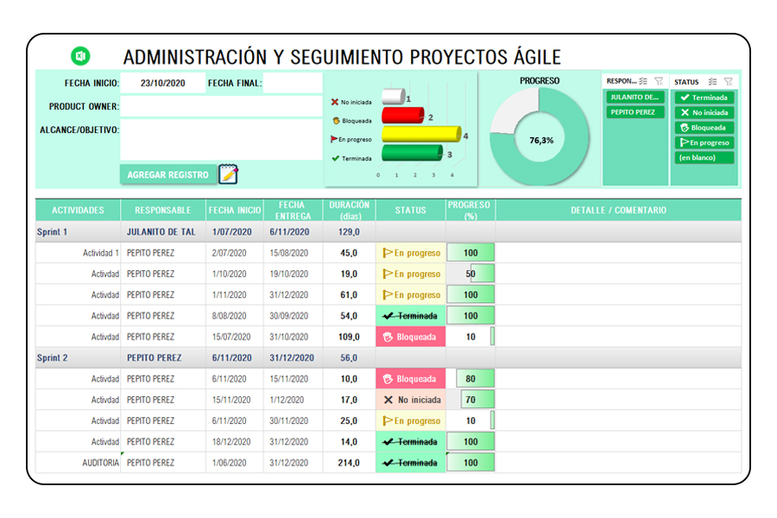Click green checkmark icon in chart legend
This screenshot has width=777, height=518.
point(336,158)
